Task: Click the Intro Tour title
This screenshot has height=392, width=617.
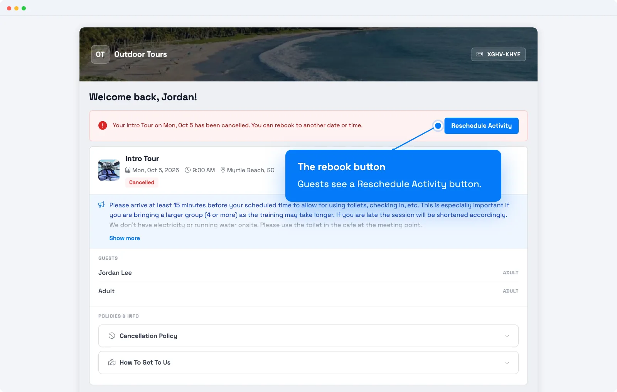Action: point(142,159)
